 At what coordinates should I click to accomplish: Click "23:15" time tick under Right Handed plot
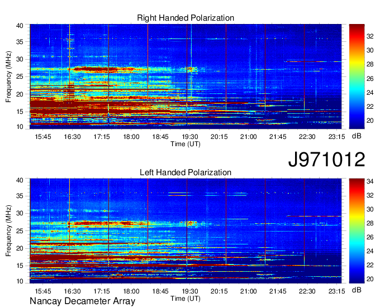336,137
